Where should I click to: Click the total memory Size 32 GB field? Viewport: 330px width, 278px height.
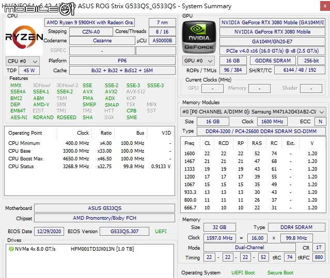tap(219, 227)
